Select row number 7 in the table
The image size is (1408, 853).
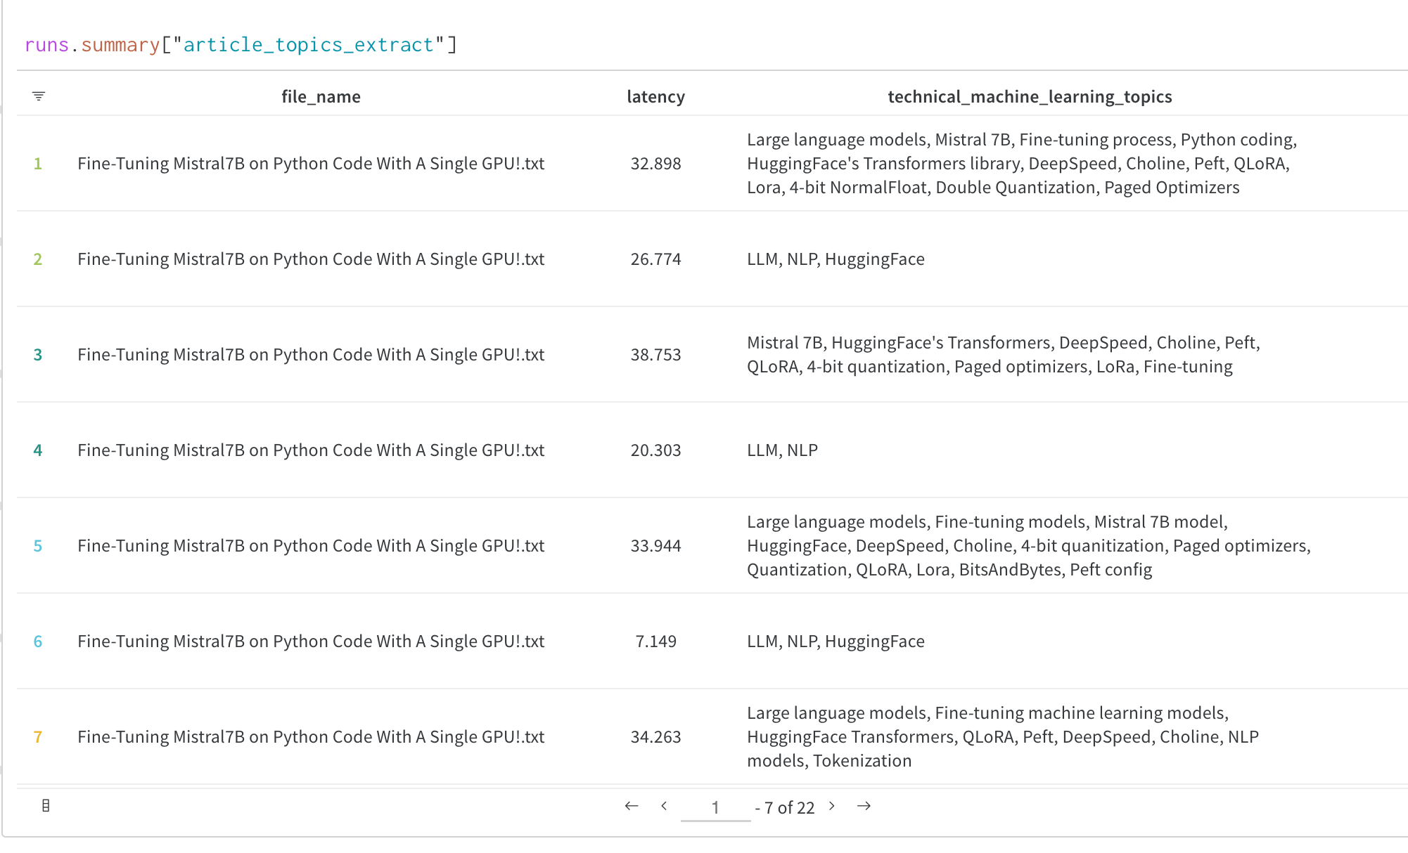coord(37,736)
